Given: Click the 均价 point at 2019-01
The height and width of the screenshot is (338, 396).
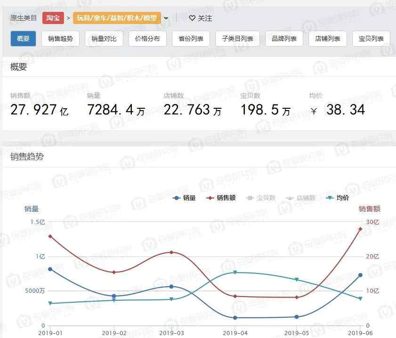Looking at the screenshot, I should click(50, 303).
